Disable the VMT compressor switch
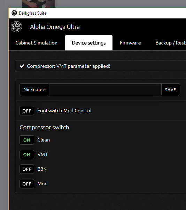This screenshot has width=186, height=210. tap(27, 155)
